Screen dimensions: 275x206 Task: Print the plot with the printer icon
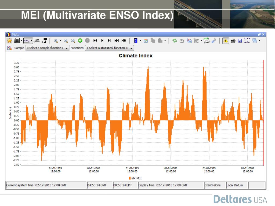coord(233,41)
